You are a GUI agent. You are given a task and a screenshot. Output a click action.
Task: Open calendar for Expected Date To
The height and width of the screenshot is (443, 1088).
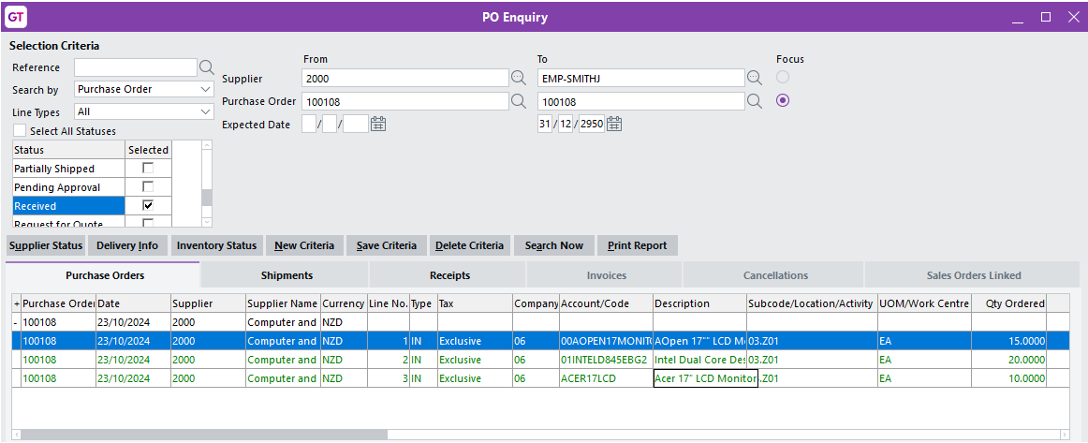[x=614, y=125]
